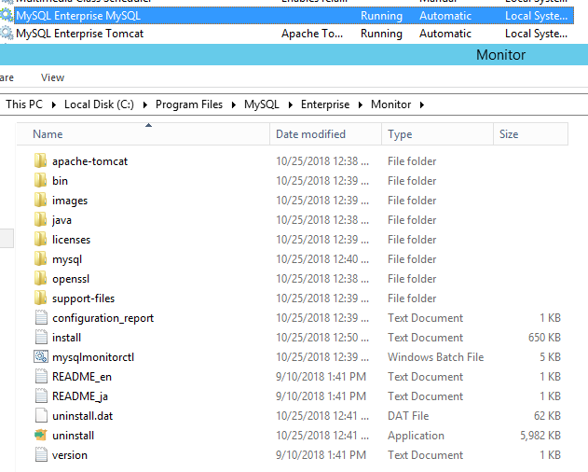This screenshot has height=472, width=588.
Task: Select the mysql folder icon
Action: 40,258
